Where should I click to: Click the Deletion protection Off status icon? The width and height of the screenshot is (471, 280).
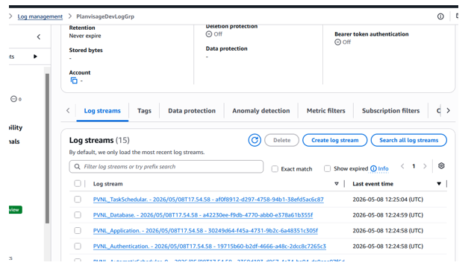pos(209,34)
